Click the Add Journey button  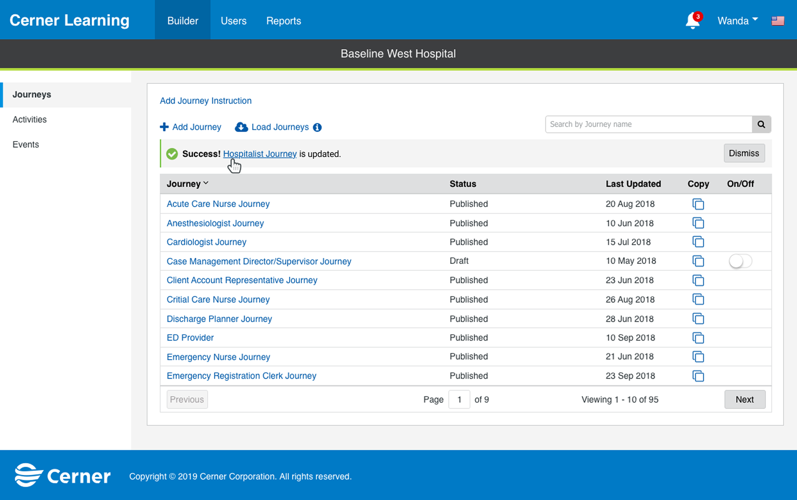191,127
